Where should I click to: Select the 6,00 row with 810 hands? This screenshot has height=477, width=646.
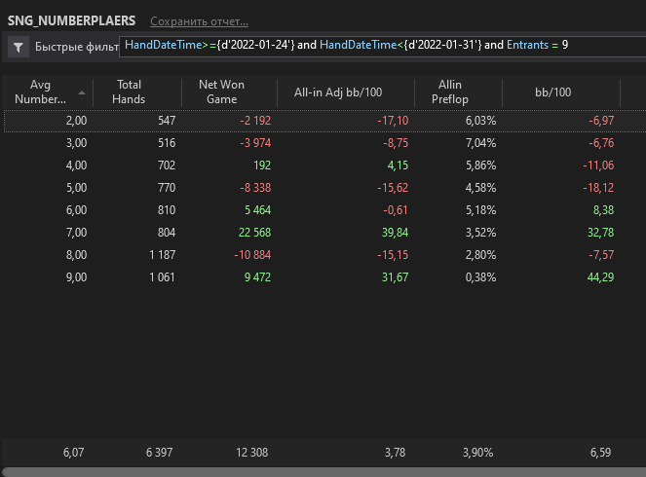pos(324,210)
